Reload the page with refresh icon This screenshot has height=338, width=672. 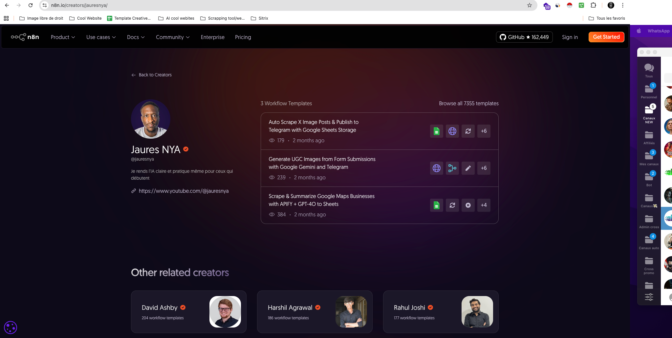(31, 5)
